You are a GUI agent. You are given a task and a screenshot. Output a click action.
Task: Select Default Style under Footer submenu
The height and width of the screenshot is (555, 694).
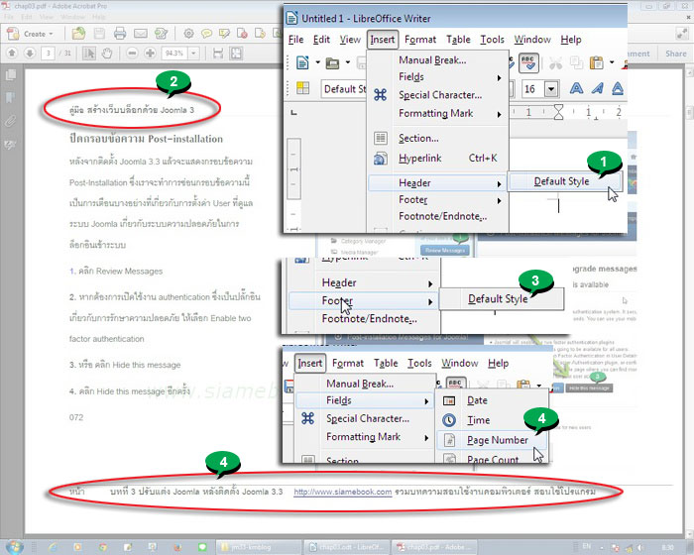(x=501, y=299)
